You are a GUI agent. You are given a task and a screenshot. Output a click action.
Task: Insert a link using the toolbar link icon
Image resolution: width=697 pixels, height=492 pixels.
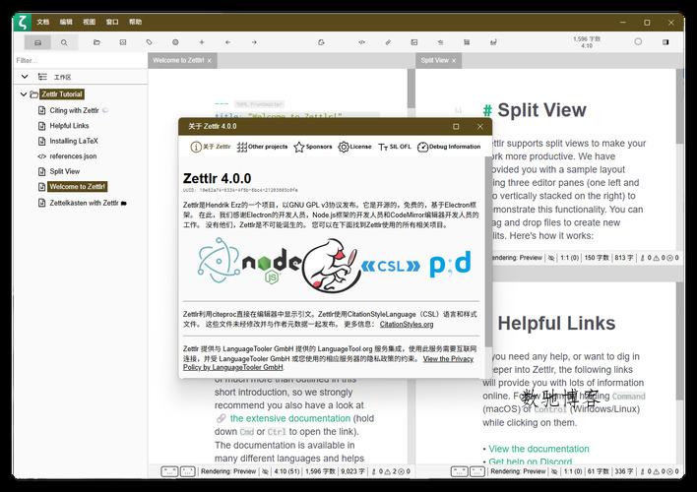(388, 42)
